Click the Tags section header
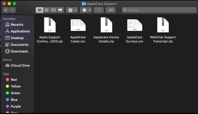 tap(6, 74)
